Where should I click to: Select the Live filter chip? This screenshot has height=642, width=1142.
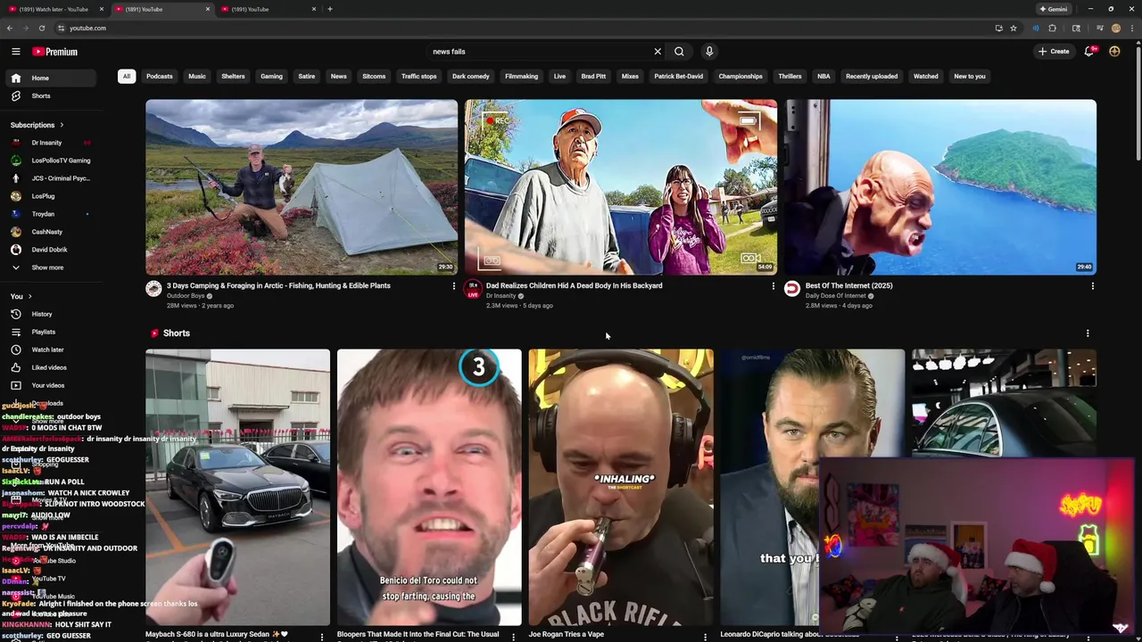559,77
